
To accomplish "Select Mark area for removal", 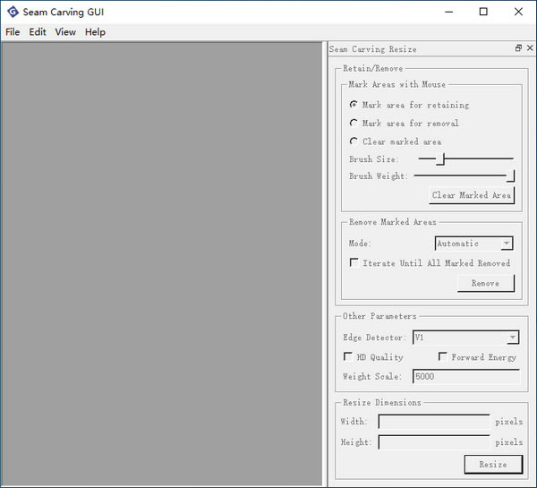I will tap(405, 124).
